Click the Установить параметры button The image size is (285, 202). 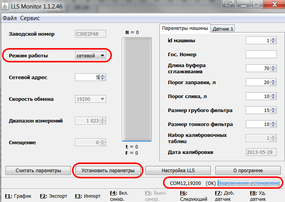(x=108, y=171)
